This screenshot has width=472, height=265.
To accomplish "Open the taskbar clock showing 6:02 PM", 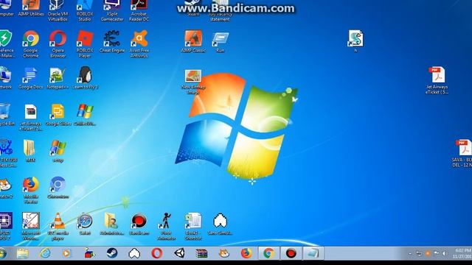I will click(x=462, y=253).
